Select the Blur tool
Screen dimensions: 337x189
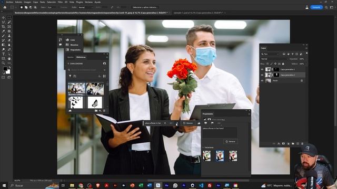click(x=9, y=45)
